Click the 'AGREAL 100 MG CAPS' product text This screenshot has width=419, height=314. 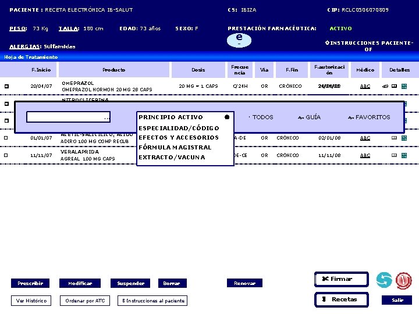click(88, 159)
